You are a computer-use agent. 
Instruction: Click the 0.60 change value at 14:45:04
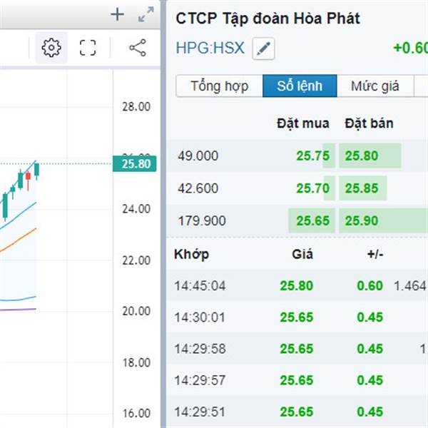tap(370, 286)
